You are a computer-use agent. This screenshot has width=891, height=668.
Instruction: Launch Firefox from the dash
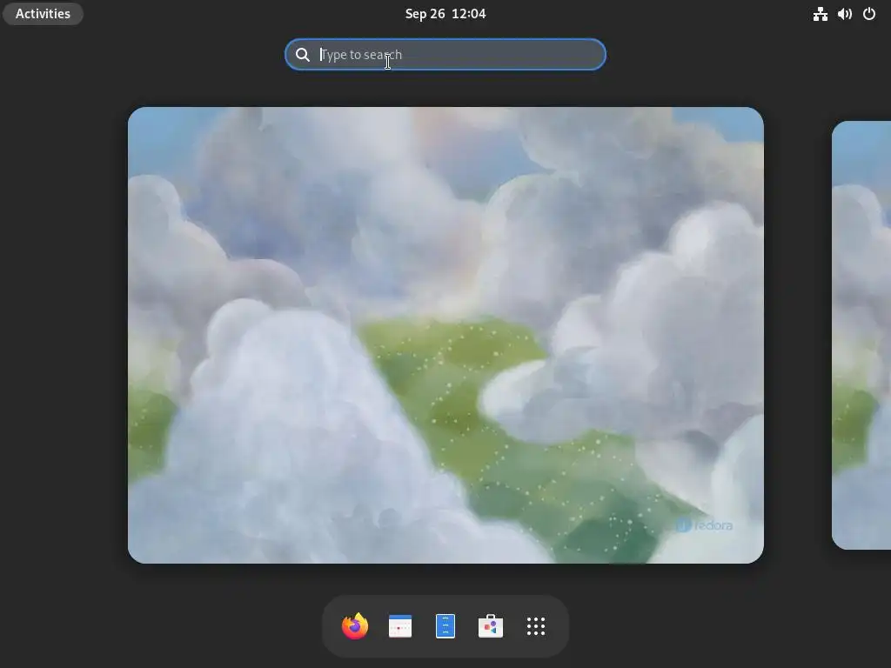coord(355,626)
